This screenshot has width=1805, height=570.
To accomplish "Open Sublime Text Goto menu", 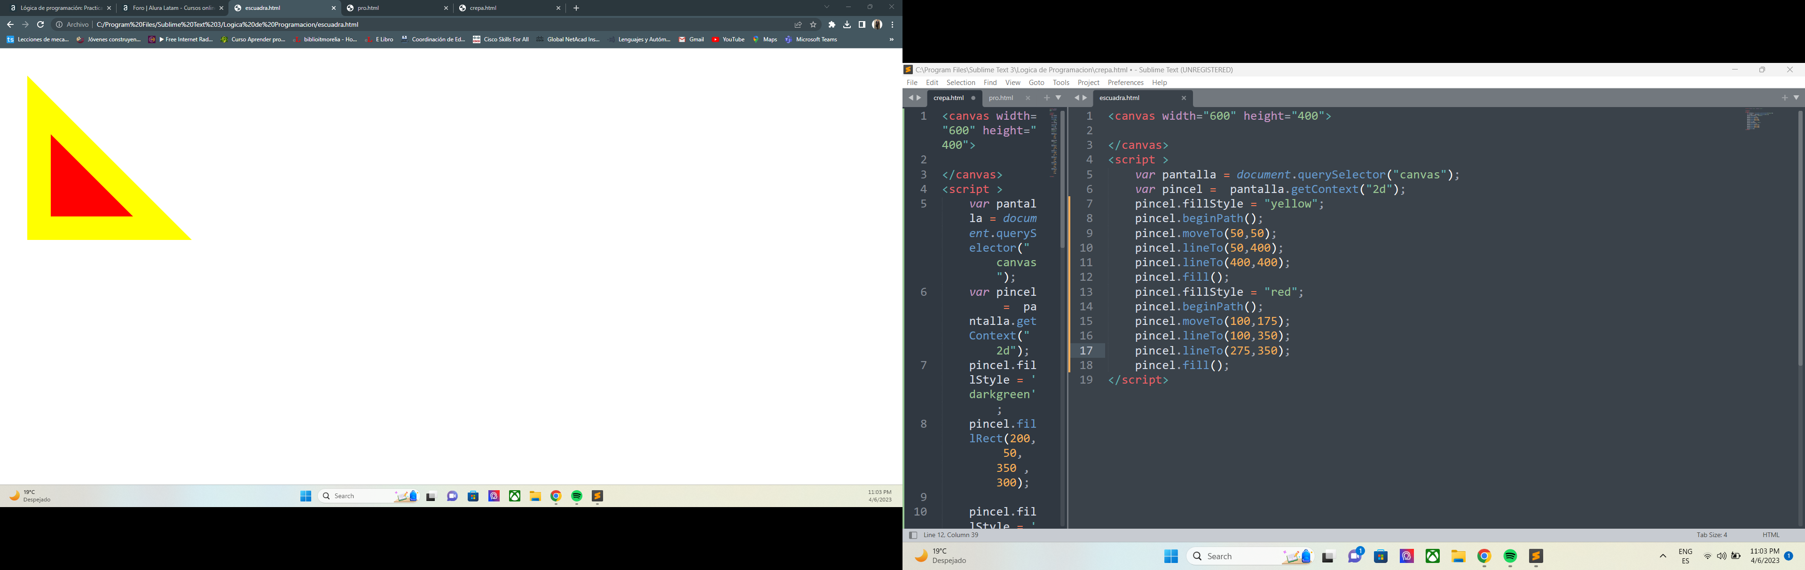I will pos(1036,83).
